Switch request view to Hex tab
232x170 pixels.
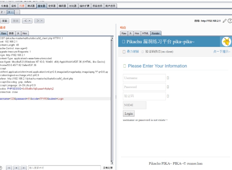tap(25, 33)
